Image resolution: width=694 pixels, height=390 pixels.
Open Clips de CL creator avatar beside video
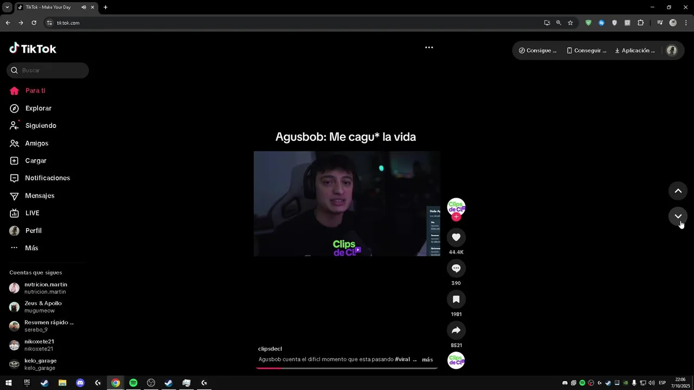(x=456, y=207)
